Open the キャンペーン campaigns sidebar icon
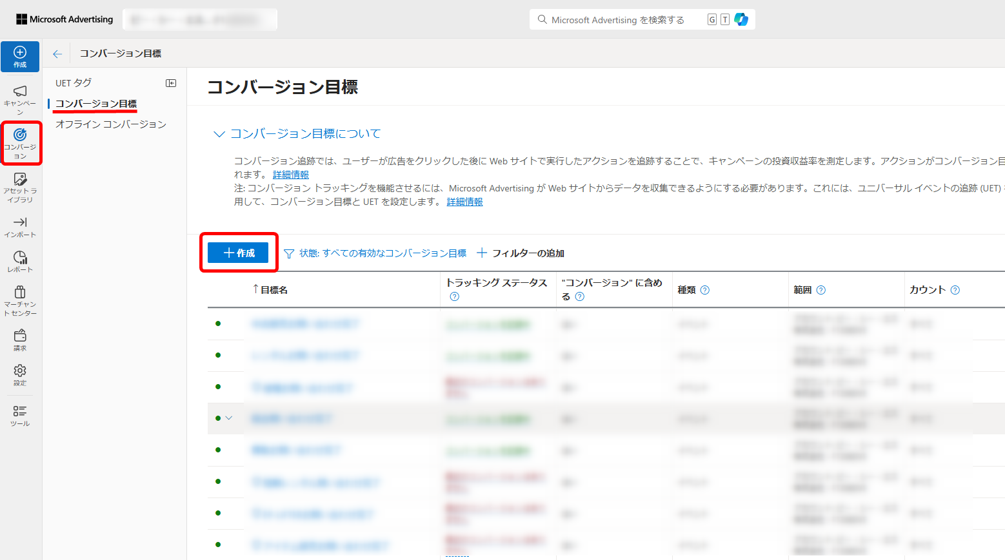The height and width of the screenshot is (560, 1005). pyautogui.click(x=20, y=100)
